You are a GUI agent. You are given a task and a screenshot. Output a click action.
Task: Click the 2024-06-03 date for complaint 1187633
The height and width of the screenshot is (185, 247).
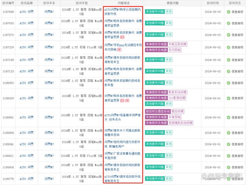[213, 23]
